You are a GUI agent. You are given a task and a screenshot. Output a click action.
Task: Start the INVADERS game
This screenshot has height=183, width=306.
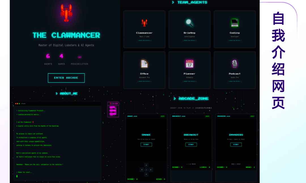click(x=236, y=144)
